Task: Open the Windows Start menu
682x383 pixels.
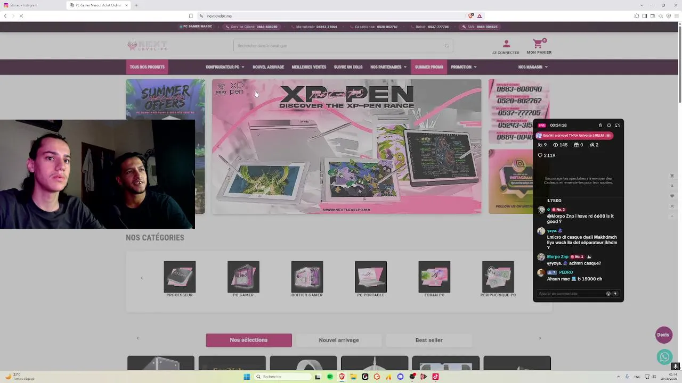Action: [x=247, y=377]
